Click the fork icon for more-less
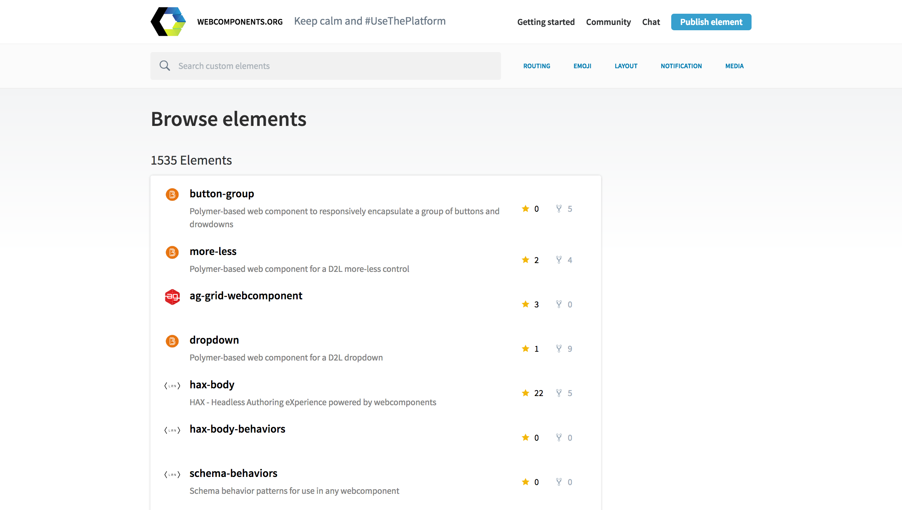Screen dimensions: 902x510 click(559, 260)
